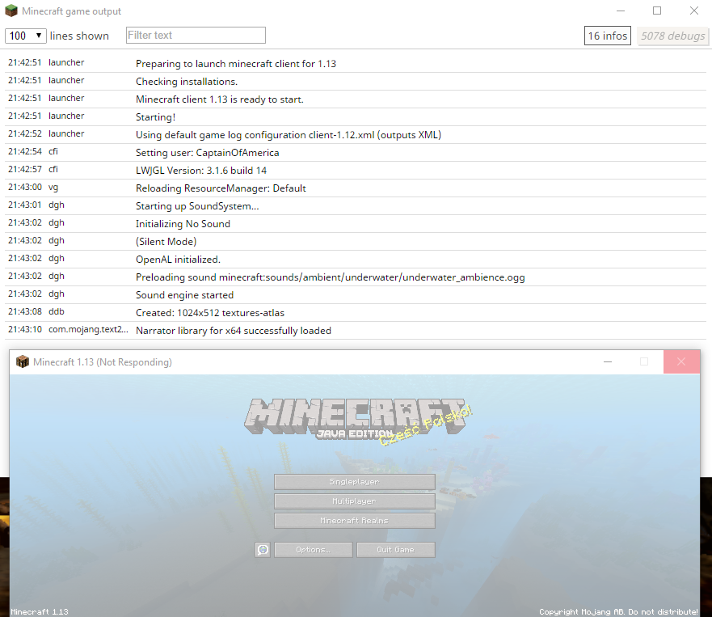Viewport: 712px width, 617px height.
Task: Click the com.mojang.text2... source label
Action: (88, 329)
